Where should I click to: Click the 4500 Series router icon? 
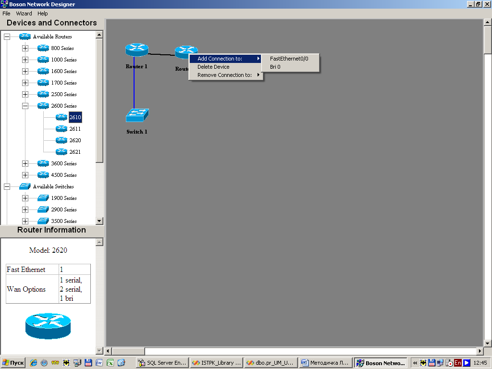coord(43,175)
